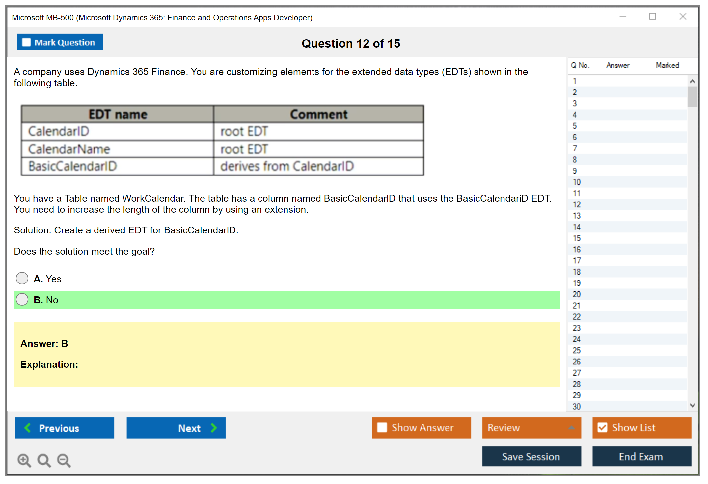This screenshot has width=708, height=484.
Task: Click the question list scrollbar thumb
Action: 692,96
